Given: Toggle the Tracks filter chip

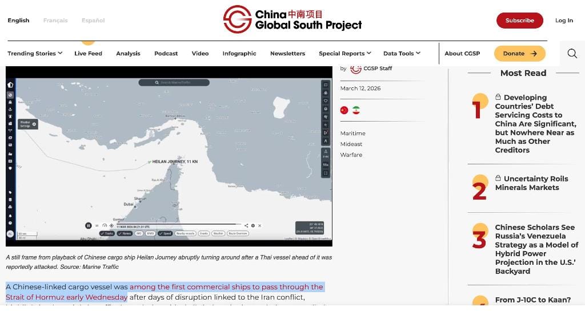Looking at the screenshot, I should tap(107, 233).
